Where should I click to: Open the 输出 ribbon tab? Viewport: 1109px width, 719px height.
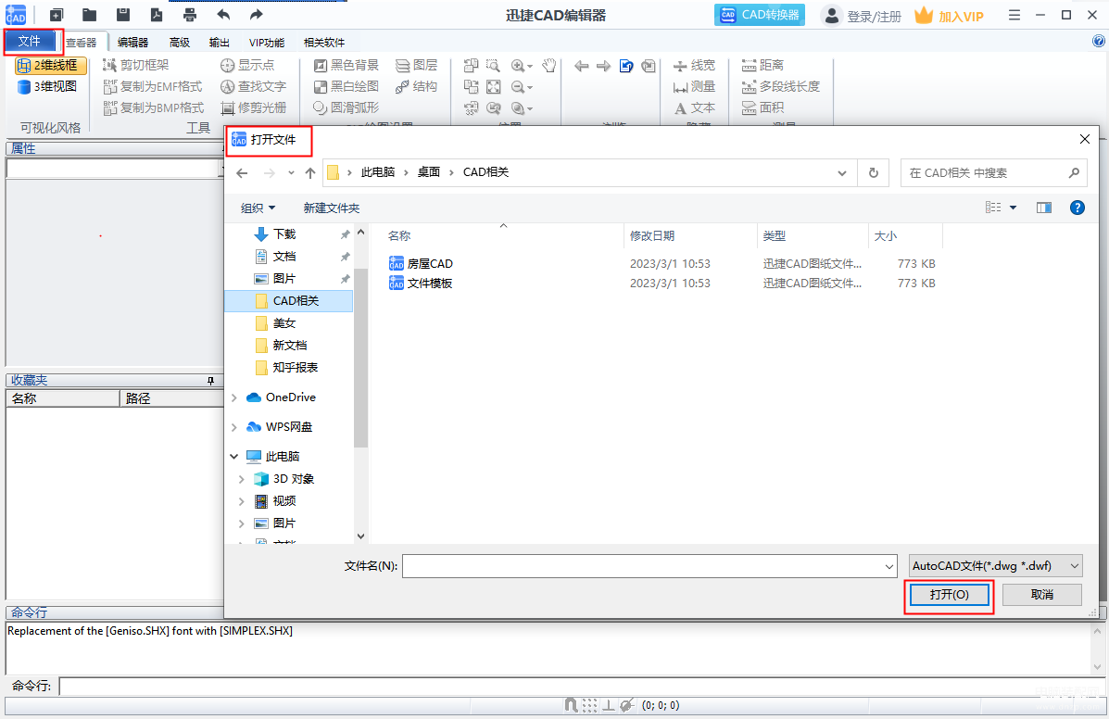pos(220,43)
